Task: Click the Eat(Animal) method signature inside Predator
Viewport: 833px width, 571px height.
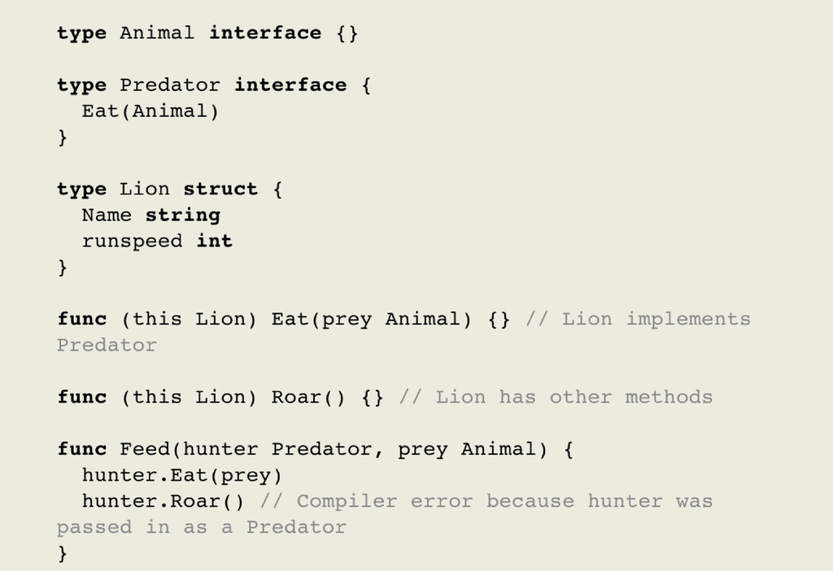Action: 150,111
